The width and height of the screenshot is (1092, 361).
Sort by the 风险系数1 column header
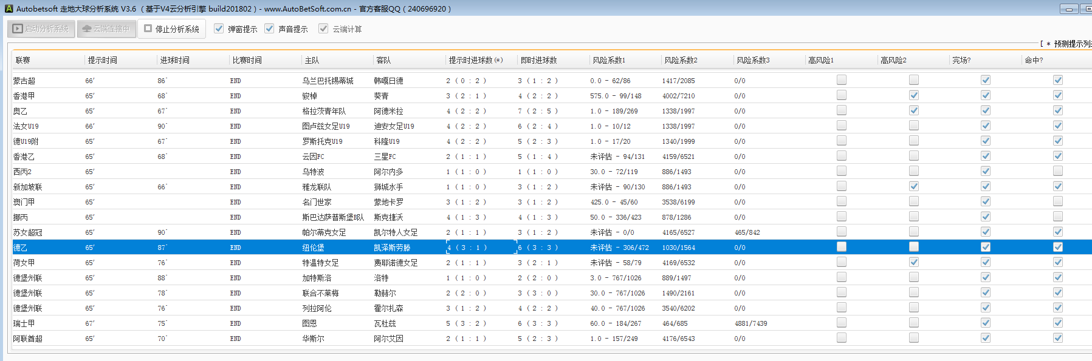(x=608, y=60)
